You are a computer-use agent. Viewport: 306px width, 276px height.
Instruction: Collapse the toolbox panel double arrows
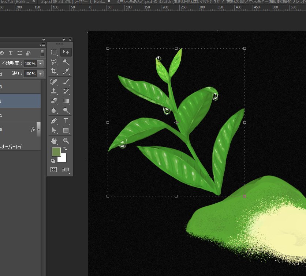[64, 39]
